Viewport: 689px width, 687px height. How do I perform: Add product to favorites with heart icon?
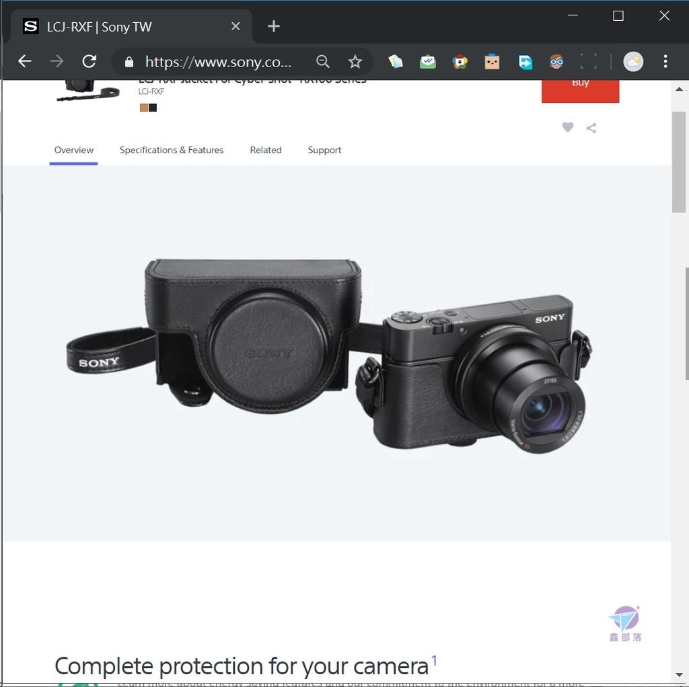[x=568, y=127]
